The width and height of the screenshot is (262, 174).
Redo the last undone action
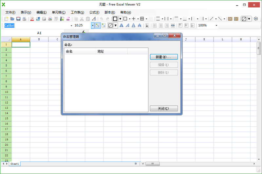click(x=108, y=19)
